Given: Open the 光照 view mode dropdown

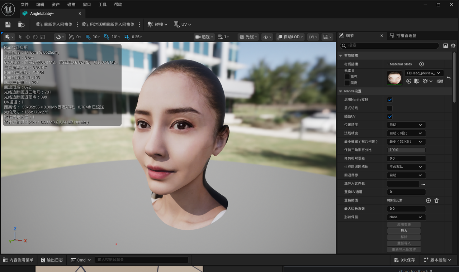Looking at the screenshot, I should 249,37.
